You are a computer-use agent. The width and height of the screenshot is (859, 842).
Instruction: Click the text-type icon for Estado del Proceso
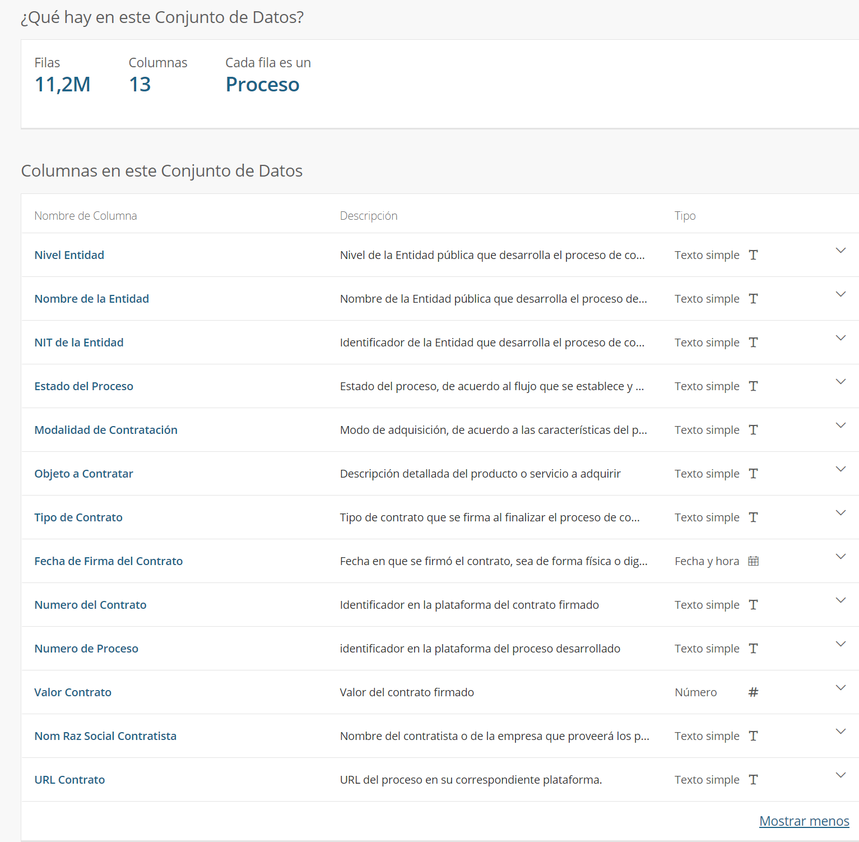point(753,386)
